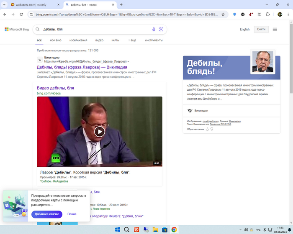
Task: Open the tab search dropdown arrow
Action: [4, 5]
